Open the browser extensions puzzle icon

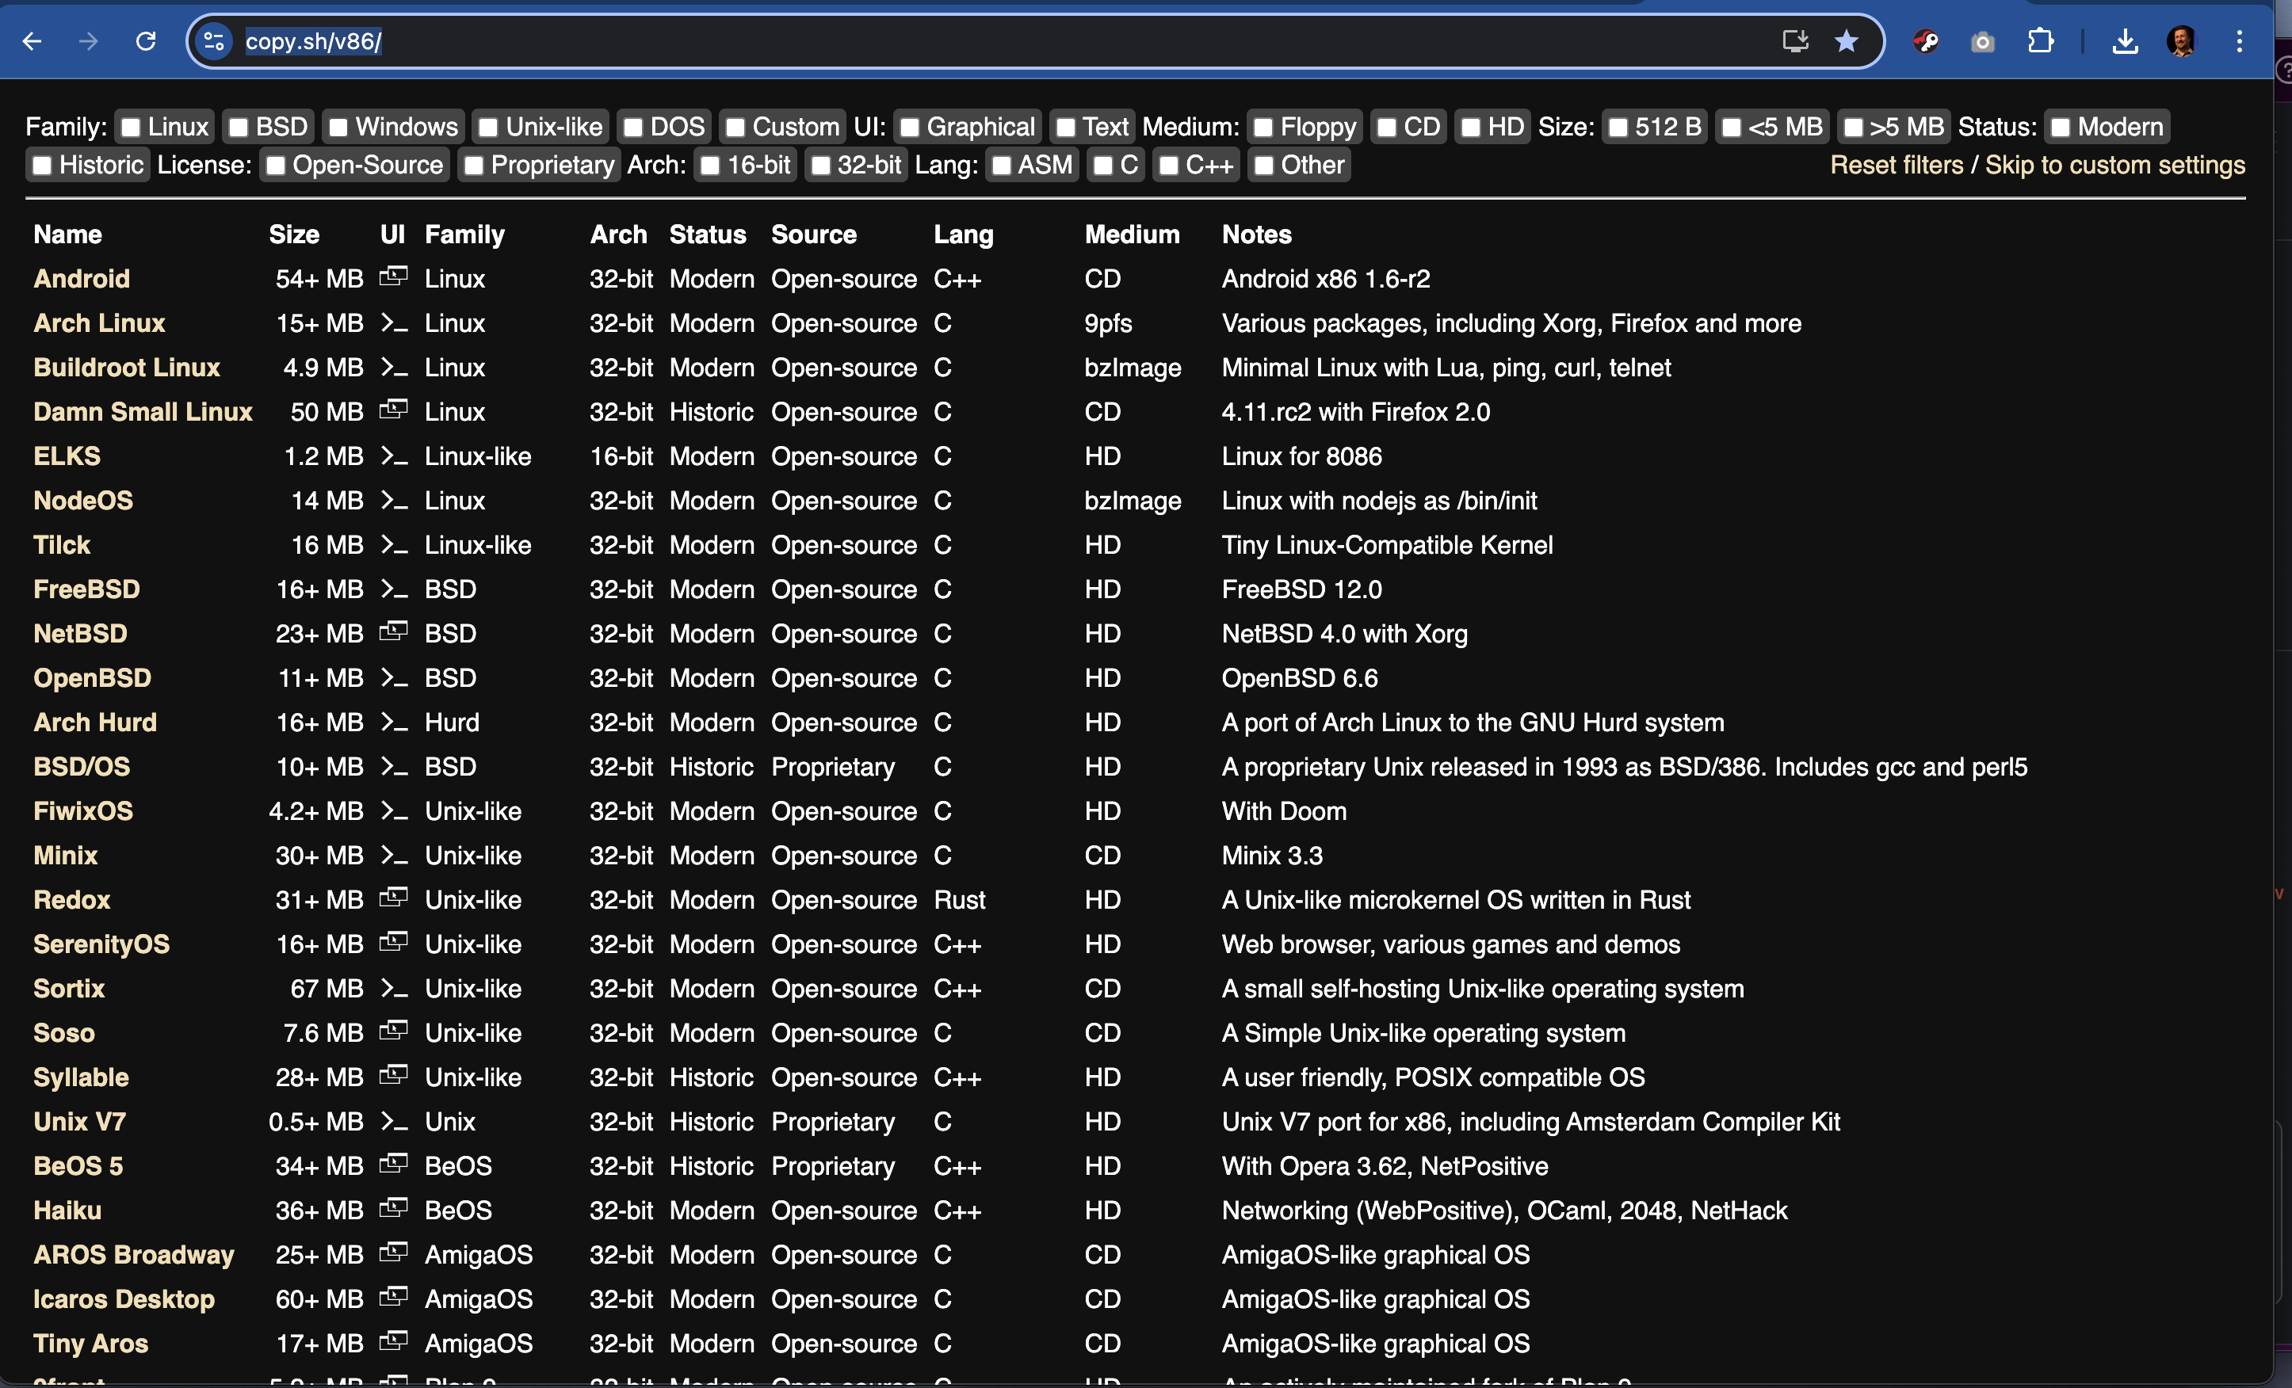click(x=2039, y=41)
